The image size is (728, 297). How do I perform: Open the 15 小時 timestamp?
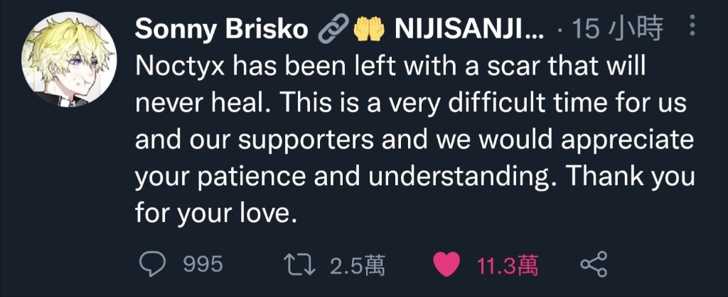(x=616, y=30)
